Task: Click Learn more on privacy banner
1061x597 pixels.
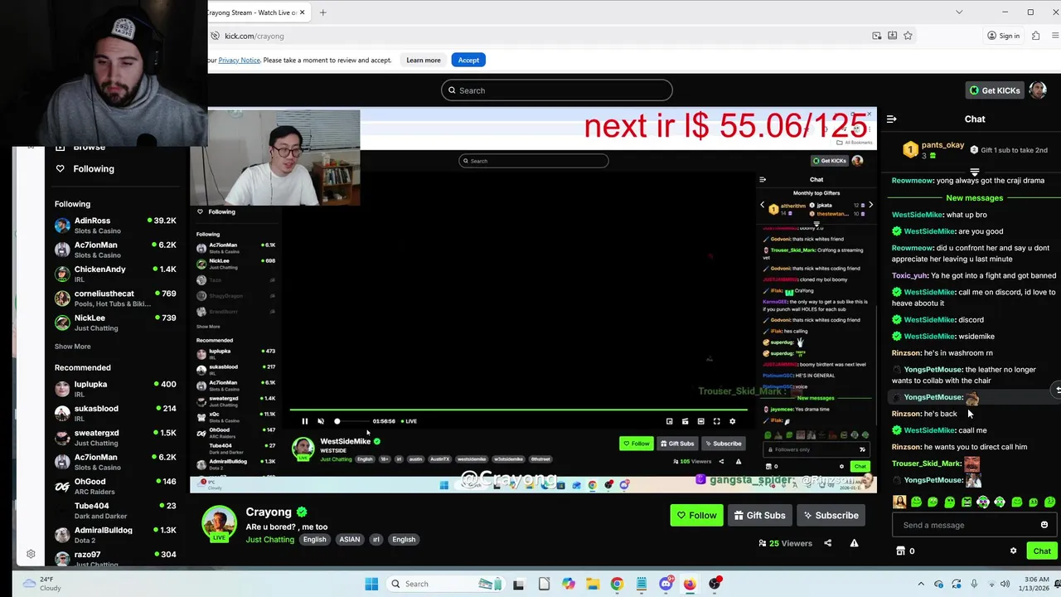Action: [424, 60]
